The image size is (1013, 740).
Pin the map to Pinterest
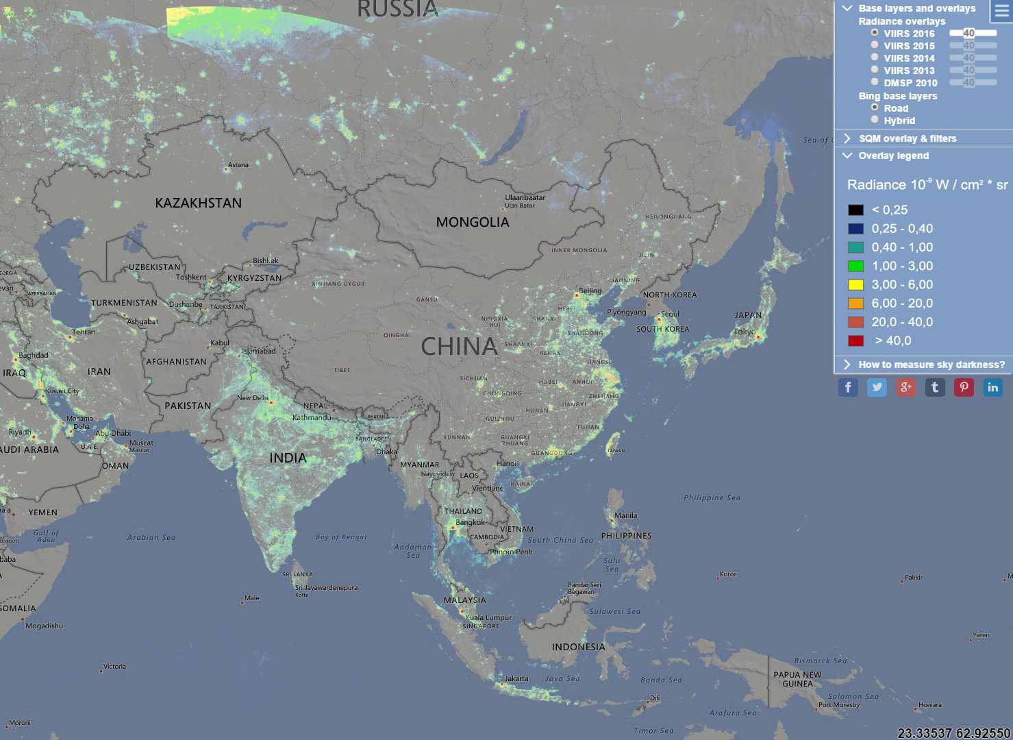click(964, 387)
